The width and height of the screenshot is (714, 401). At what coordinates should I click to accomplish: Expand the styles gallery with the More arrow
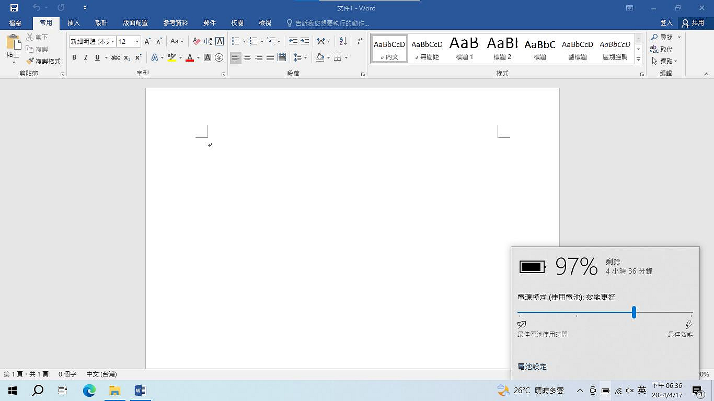(x=638, y=60)
